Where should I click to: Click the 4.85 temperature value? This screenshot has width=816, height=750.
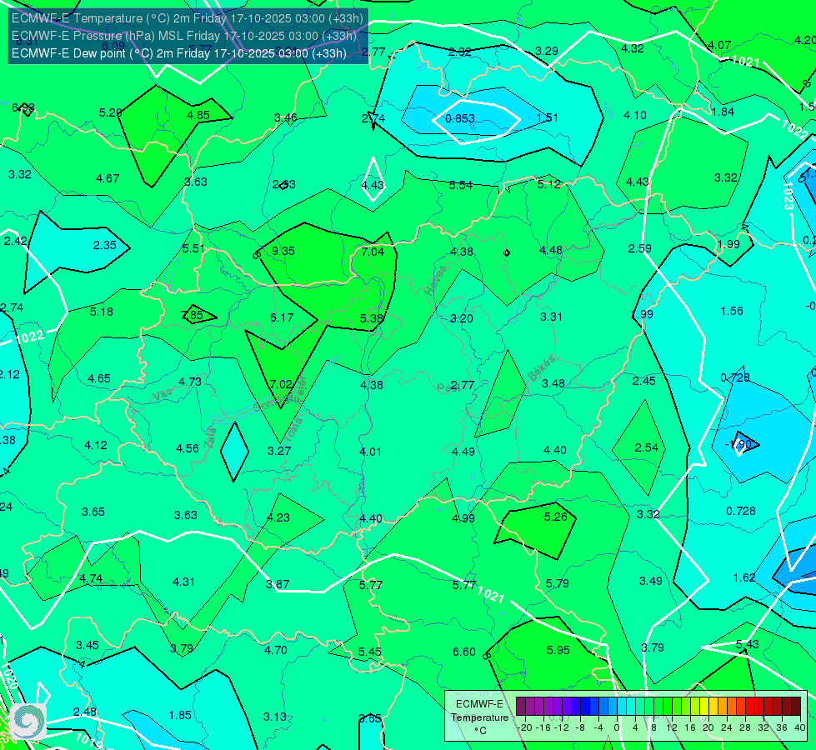198,115
